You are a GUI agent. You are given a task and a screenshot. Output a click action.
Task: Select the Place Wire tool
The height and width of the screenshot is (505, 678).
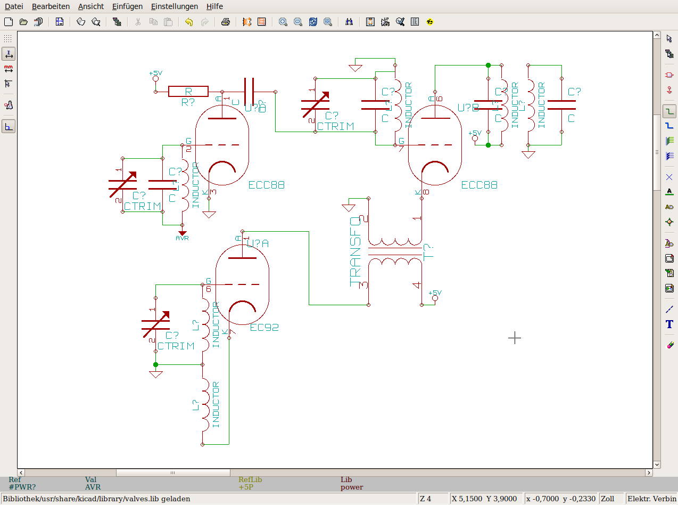point(669,111)
